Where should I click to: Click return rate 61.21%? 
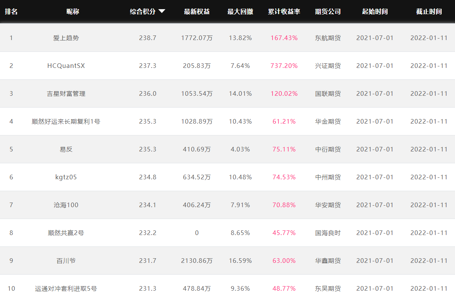(x=284, y=121)
